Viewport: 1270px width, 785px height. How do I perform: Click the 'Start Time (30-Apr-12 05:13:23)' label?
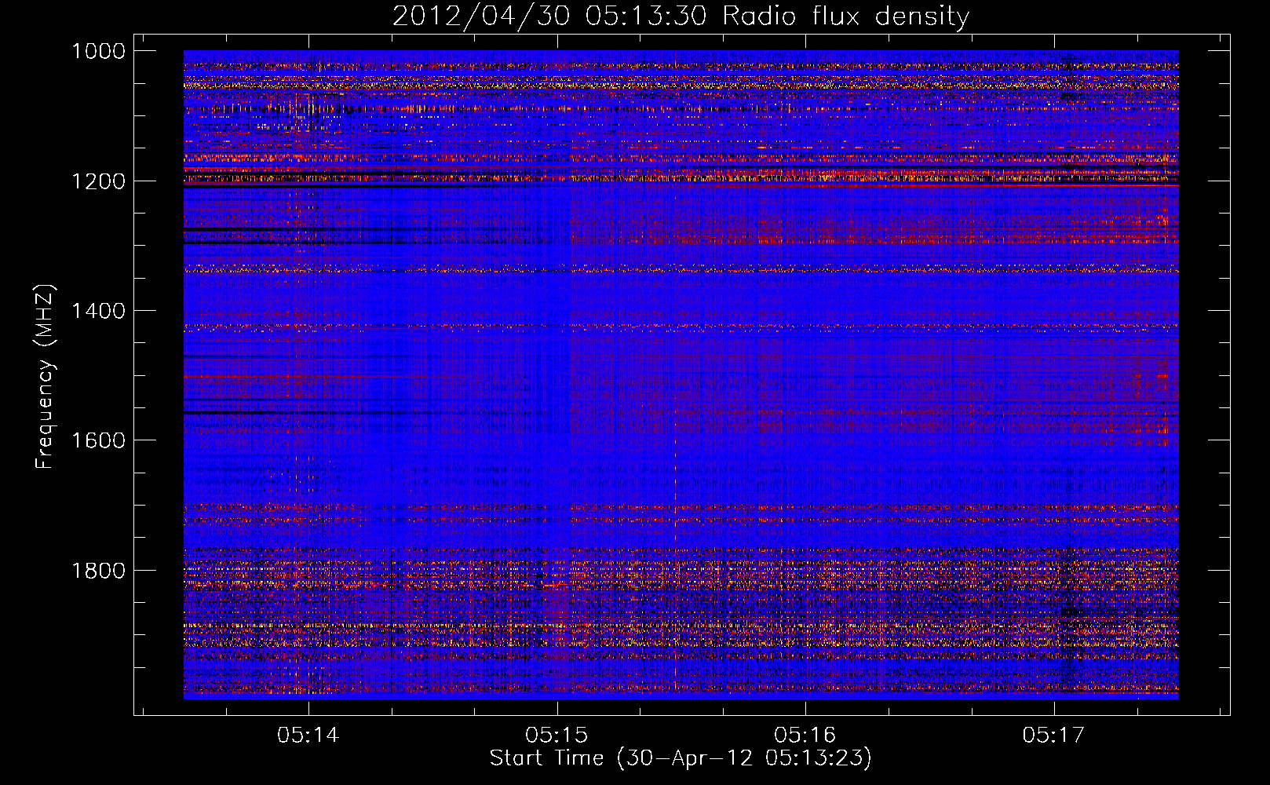[x=681, y=758]
